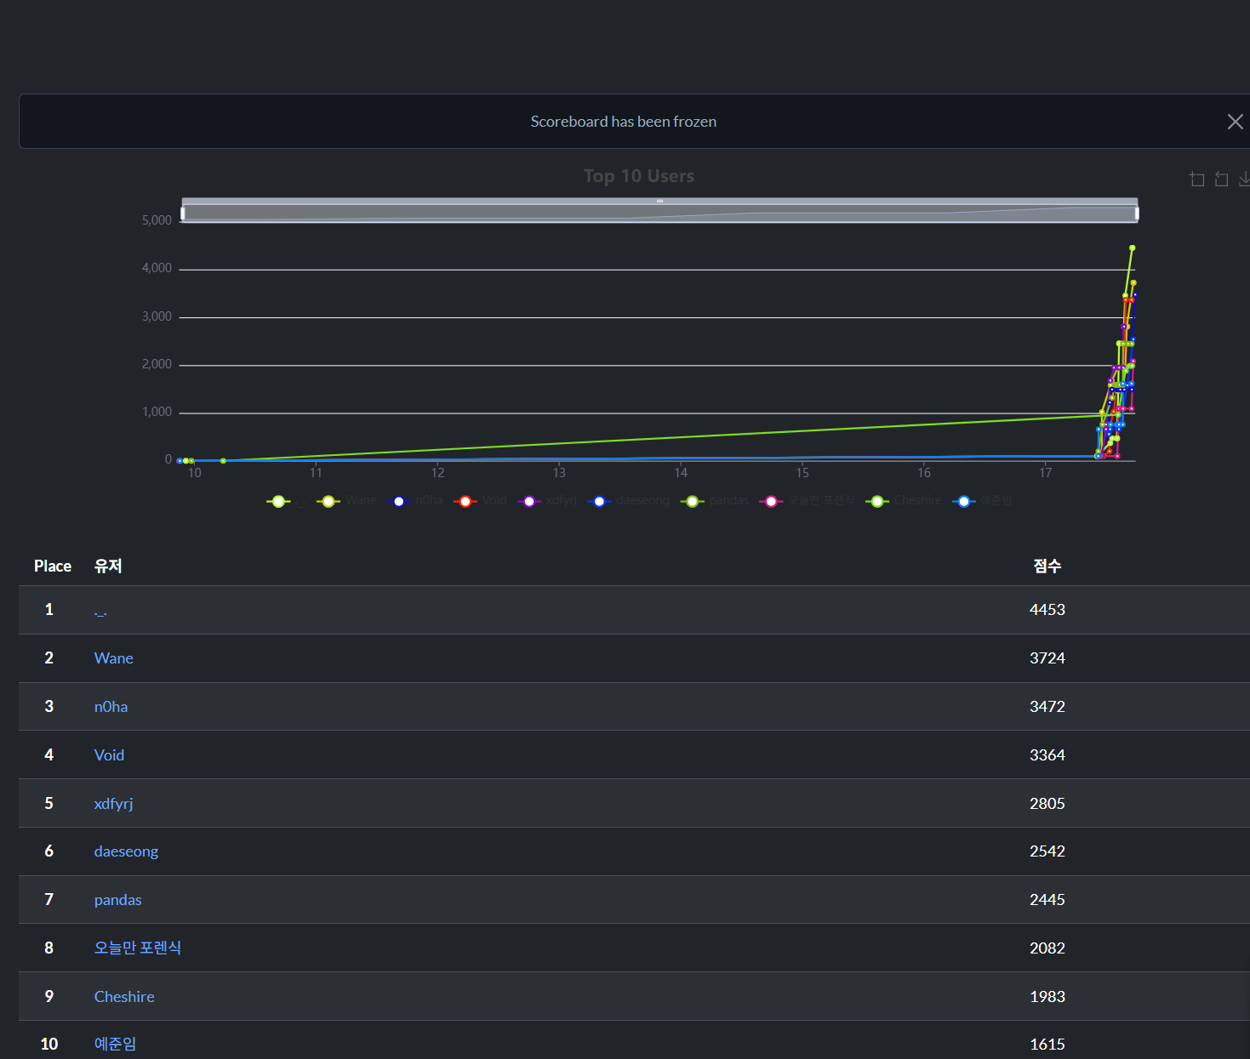Viewport: 1250px width, 1059px height.
Task: Toggle Wane series in the chart legend
Action: click(346, 501)
